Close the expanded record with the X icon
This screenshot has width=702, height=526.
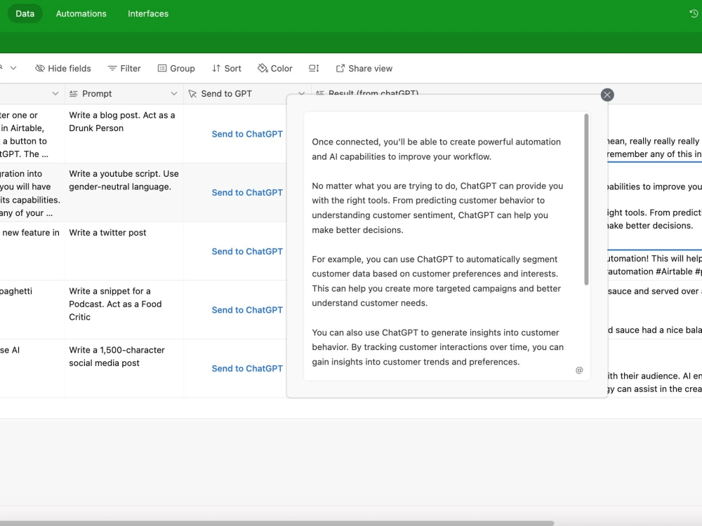coord(607,94)
